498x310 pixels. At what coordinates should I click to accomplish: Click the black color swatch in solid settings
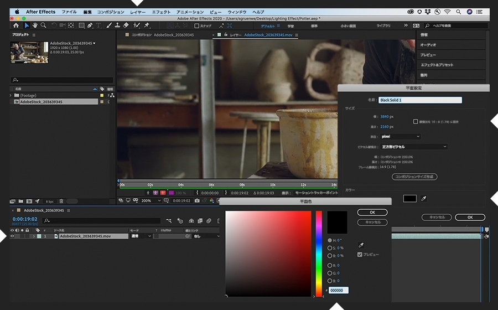coord(409,198)
